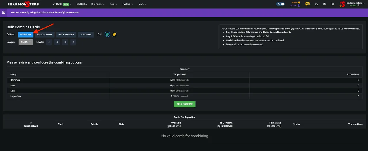Click the select-all list icon above Unselect All
Viewport: 368px width, 151px height.
31,123
